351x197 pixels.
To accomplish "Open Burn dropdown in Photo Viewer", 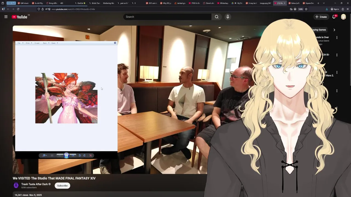I will coord(46,43).
